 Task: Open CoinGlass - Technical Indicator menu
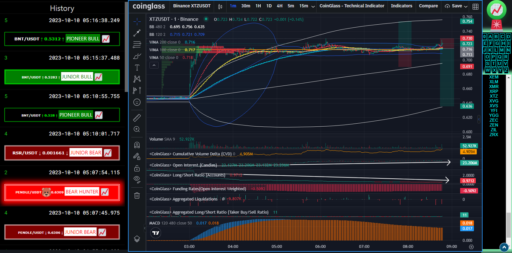(352, 6)
